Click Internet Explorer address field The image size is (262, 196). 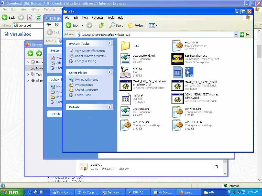tap(28, 25)
